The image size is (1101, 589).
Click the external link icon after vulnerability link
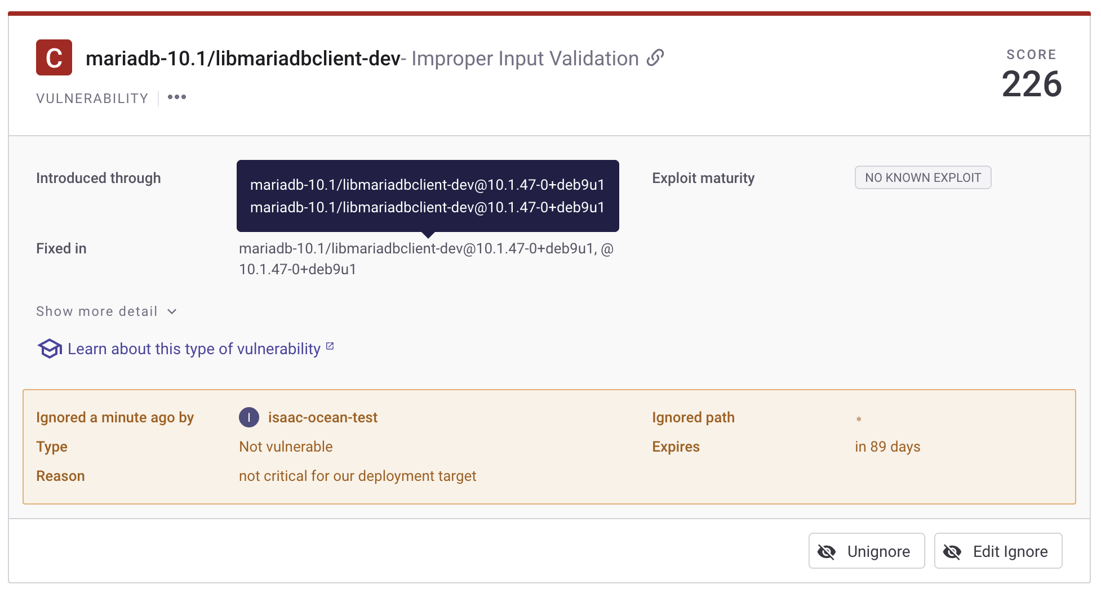330,347
